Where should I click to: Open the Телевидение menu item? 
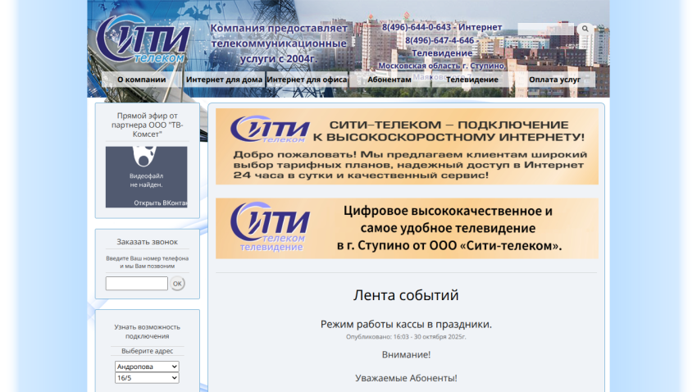coord(472,80)
